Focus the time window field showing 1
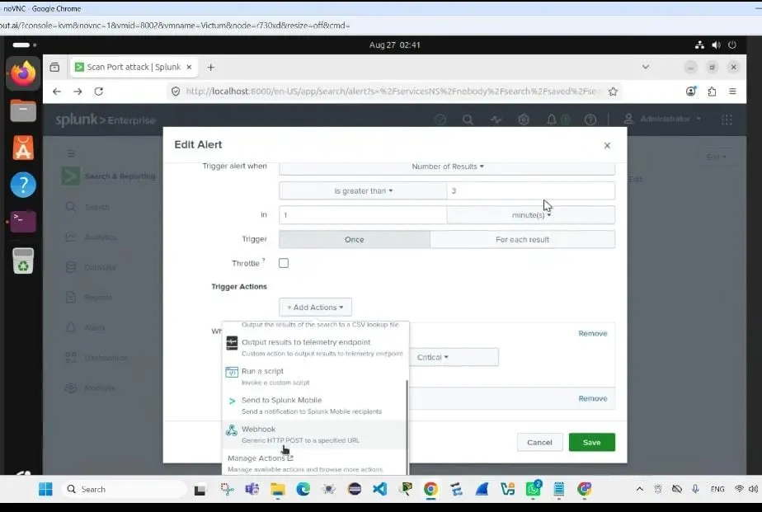Image resolution: width=762 pixels, height=512 pixels. tap(363, 214)
